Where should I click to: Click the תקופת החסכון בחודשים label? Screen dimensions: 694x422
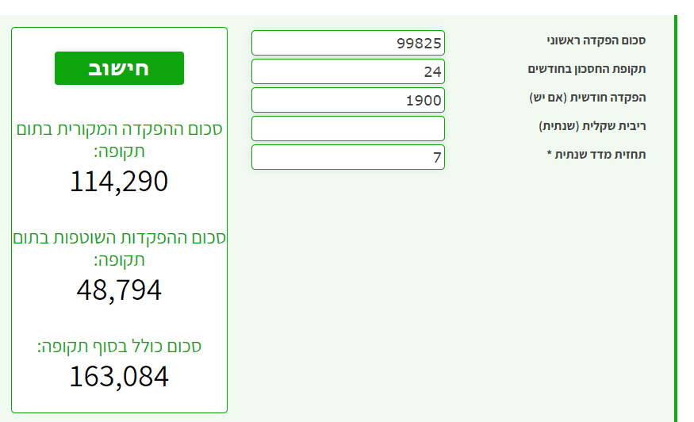(587, 69)
